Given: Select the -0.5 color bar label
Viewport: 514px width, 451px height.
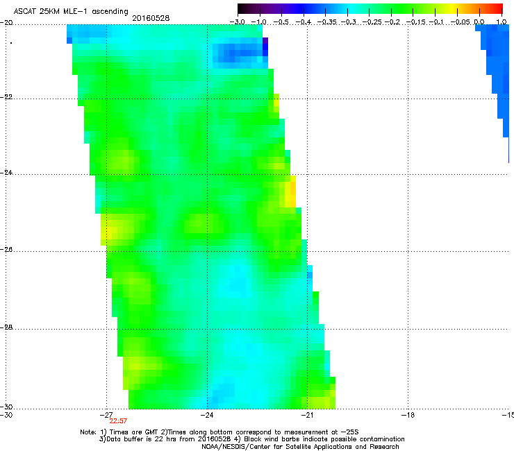Looking at the screenshot, I should [x=281, y=22].
